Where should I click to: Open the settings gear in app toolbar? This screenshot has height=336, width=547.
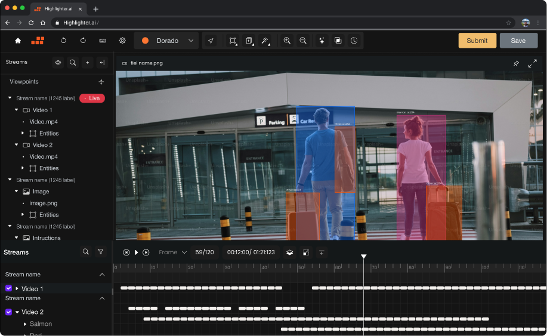[x=122, y=41]
